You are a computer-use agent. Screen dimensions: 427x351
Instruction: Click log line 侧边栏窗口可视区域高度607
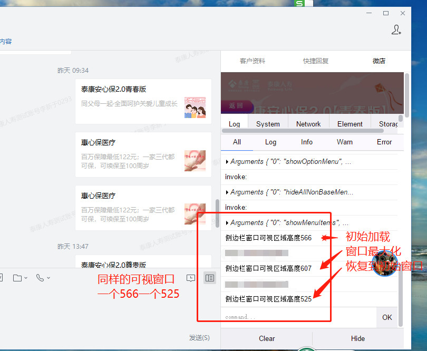[x=268, y=268]
